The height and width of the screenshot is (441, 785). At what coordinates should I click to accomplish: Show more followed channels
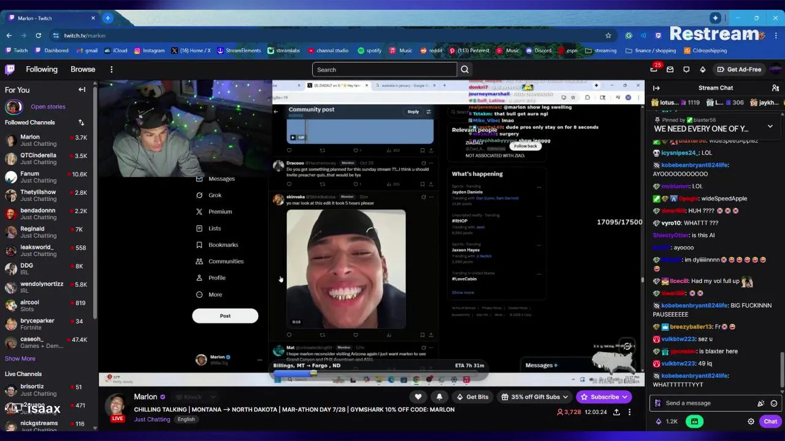click(20, 358)
